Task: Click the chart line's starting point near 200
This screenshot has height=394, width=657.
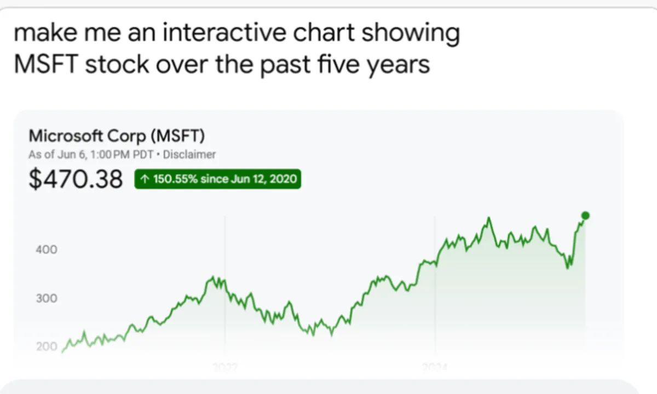Action: tap(62, 352)
